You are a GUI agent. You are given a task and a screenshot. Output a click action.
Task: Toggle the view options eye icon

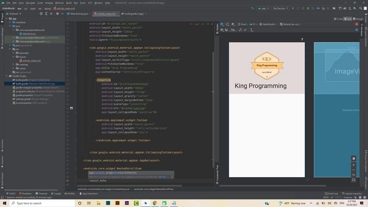222,30
